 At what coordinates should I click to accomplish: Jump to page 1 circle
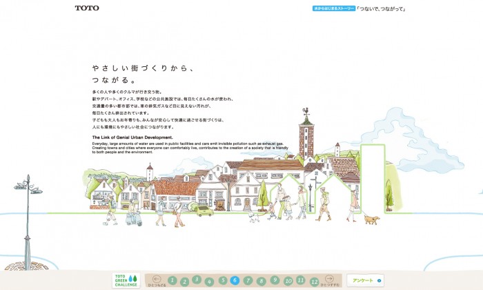[172, 280]
